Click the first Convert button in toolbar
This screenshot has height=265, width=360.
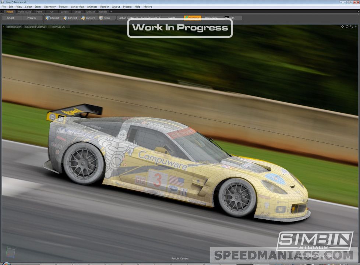pyautogui.click(x=53, y=18)
